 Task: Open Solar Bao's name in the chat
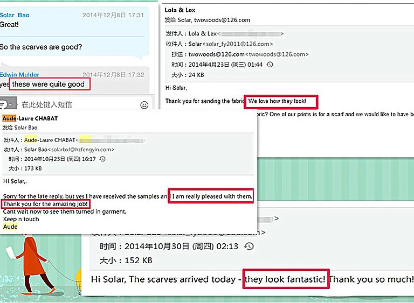point(15,15)
